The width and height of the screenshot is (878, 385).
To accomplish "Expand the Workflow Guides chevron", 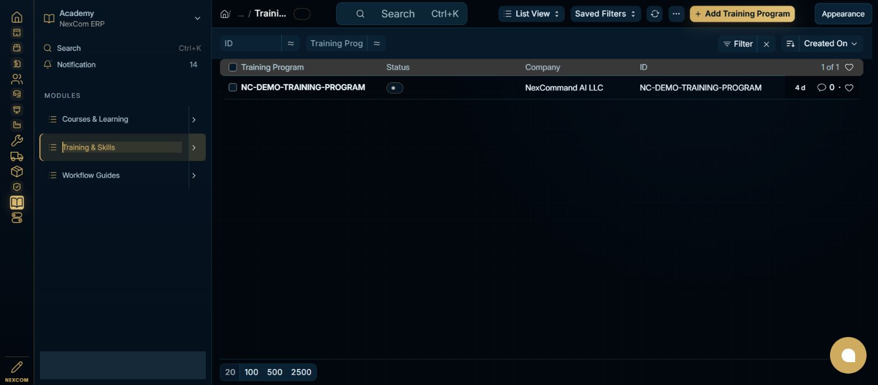I will click(x=194, y=175).
